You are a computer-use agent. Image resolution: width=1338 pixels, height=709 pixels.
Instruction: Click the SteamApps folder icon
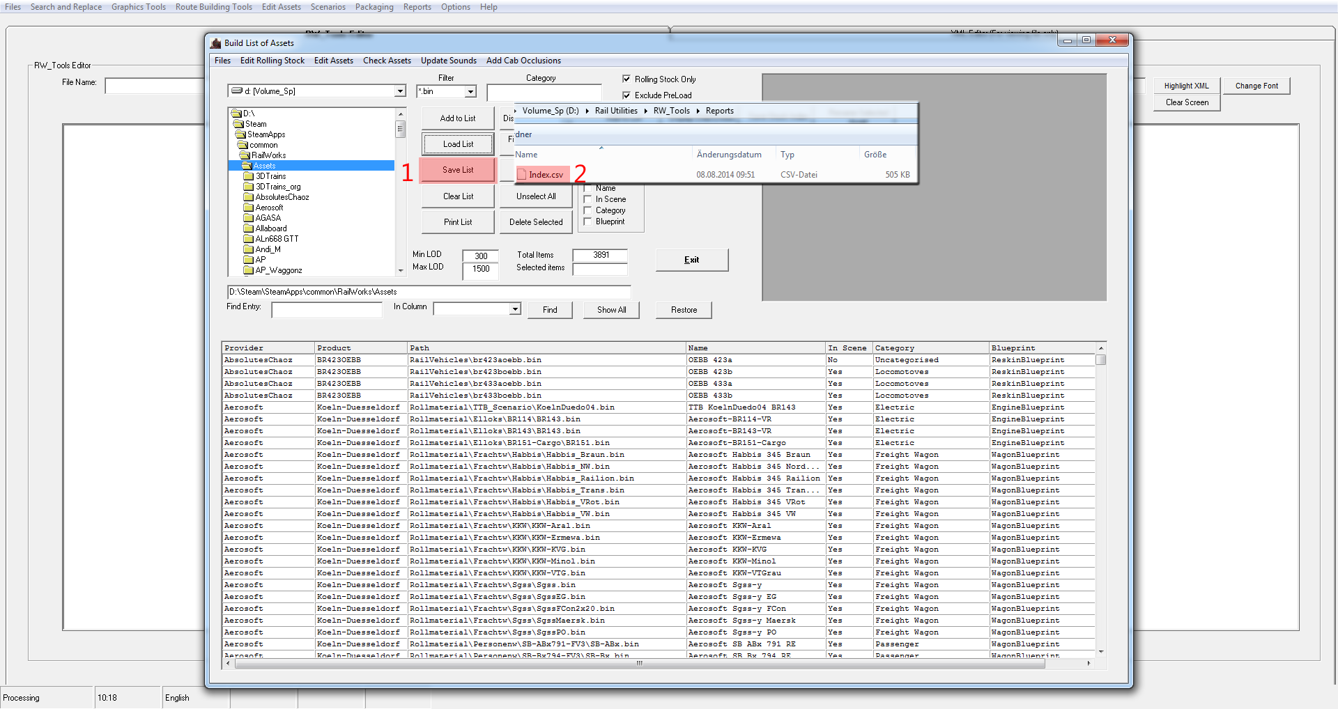(x=241, y=134)
